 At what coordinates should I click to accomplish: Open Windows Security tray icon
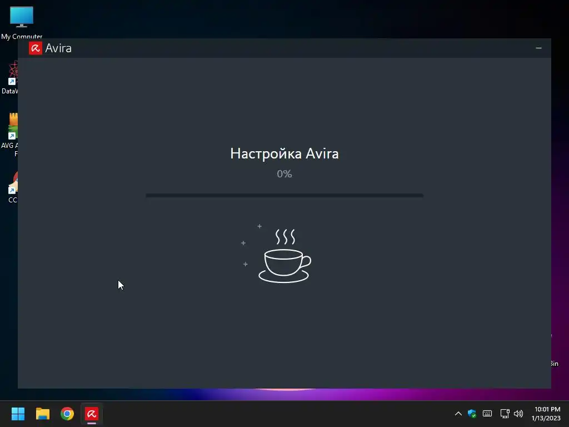tap(472, 414)
